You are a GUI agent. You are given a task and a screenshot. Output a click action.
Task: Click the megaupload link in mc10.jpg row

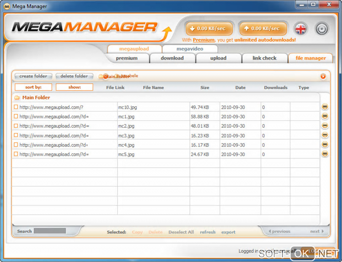pyautogui.click(x=52, y=107)
